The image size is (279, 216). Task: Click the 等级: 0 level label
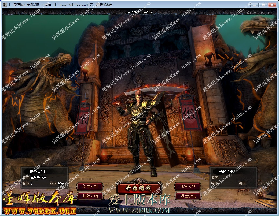27,184
